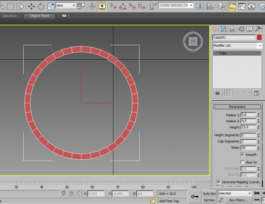Enable the Slice On checkbox
This screenshot has height=204, width=265.
coord(243,162)
